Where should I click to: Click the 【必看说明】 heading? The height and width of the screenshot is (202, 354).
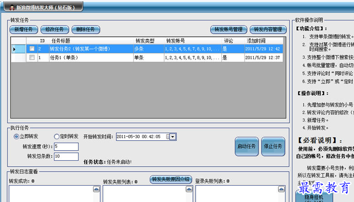[x=319, y=140]
